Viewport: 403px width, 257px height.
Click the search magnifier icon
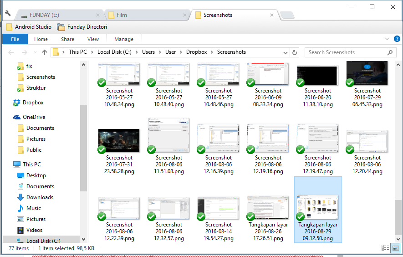[x=390, y=52]
